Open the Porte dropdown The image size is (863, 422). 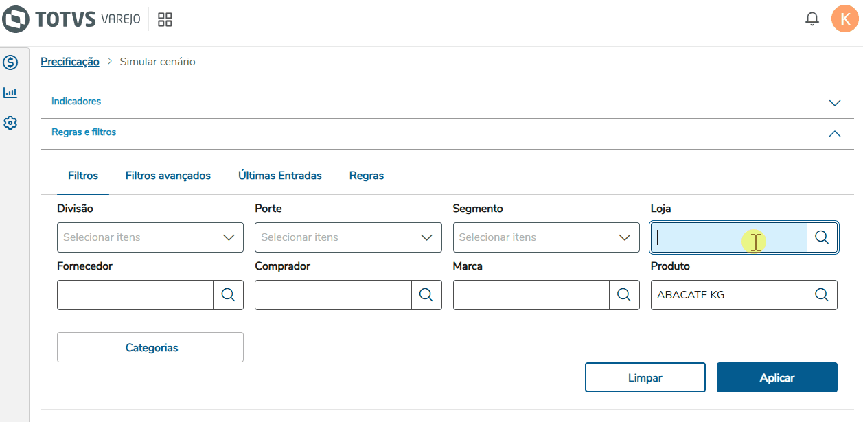click(348, 237)
